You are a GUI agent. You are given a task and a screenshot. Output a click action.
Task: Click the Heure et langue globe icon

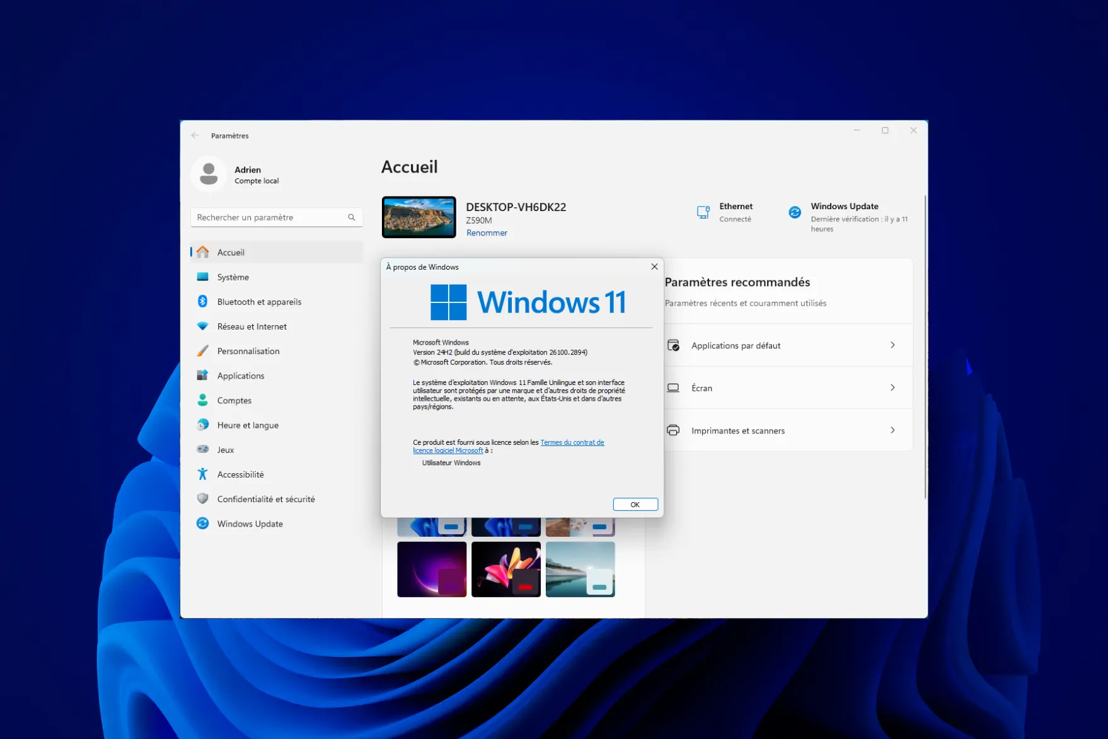202,425
